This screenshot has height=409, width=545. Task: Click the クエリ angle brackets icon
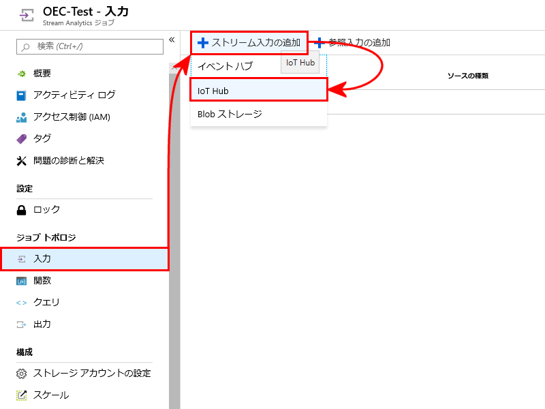pos(21,303)
